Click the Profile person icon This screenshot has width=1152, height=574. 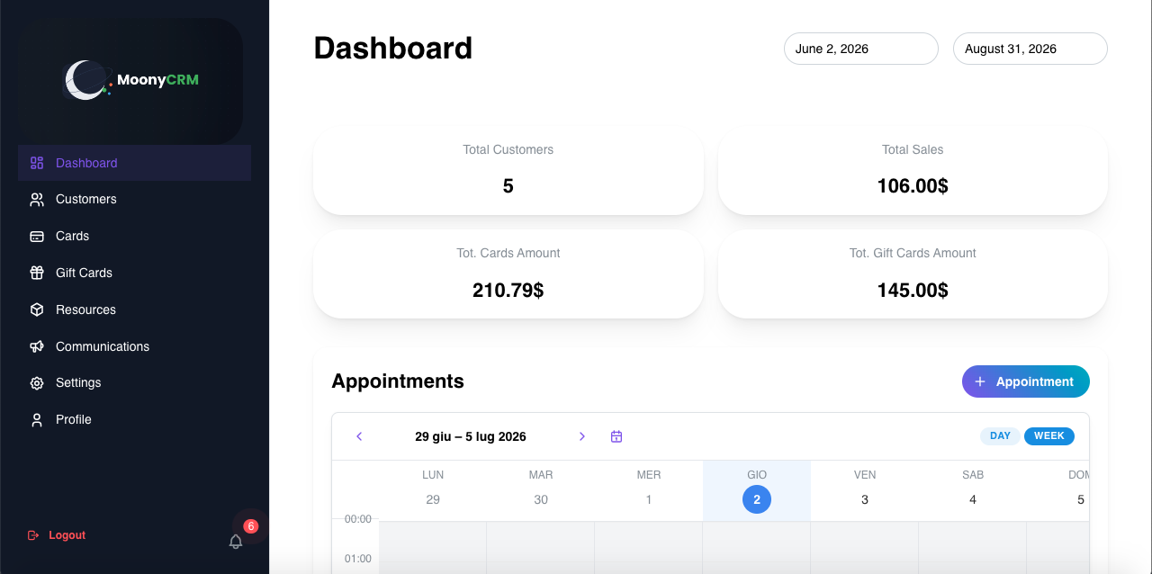point(37,420)
